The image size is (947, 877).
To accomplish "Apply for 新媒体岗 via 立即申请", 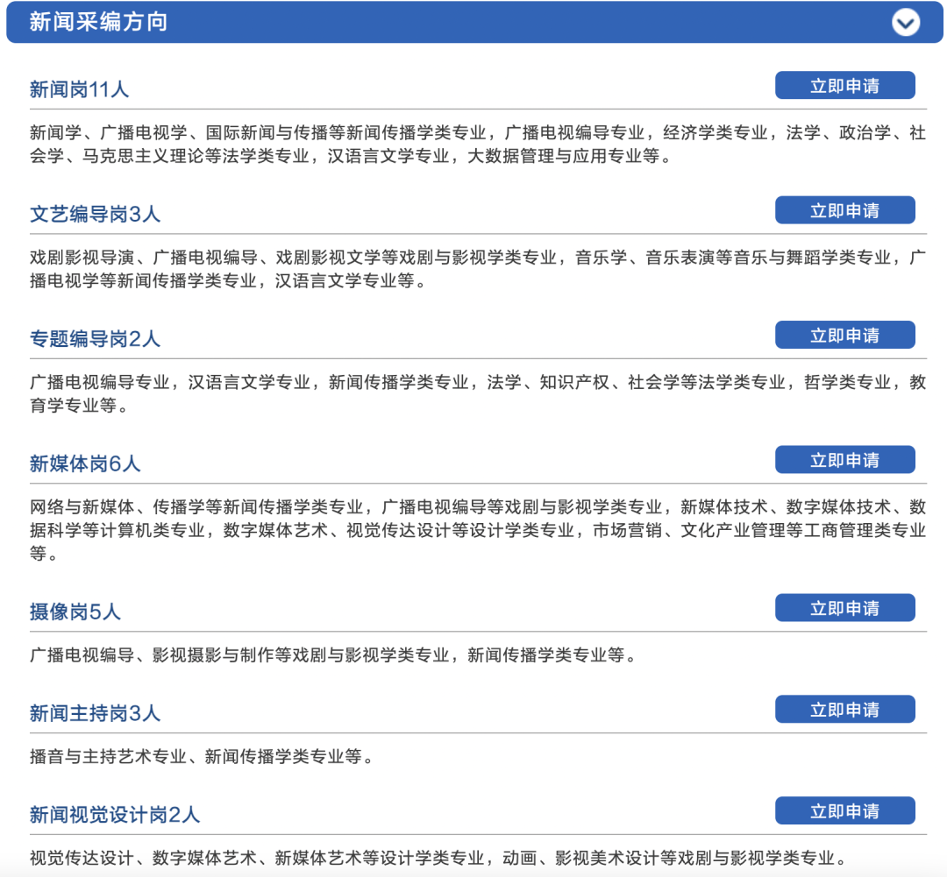I will pyautogui.click(x=844, y=459).
